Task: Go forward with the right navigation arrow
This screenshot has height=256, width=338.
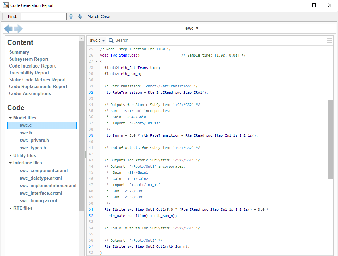Action: click(x=19, y=29)
